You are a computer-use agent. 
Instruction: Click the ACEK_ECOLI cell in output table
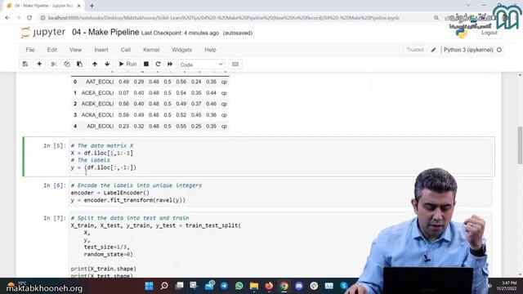[97, 104]
